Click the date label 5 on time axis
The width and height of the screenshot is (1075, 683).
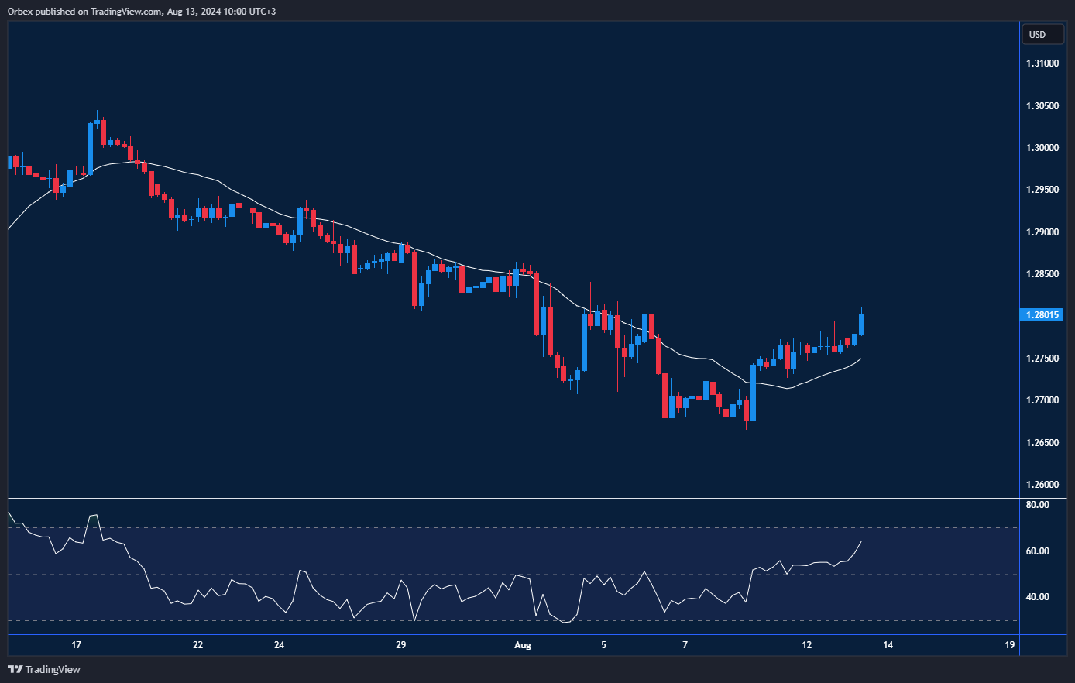click(x=603, y=645)
